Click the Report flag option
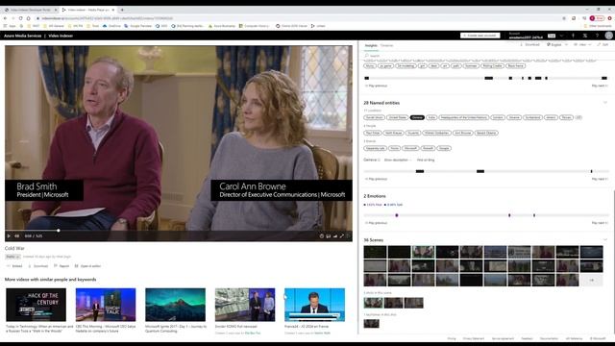This screenshot has height=346, width=615. click(61, 266)
